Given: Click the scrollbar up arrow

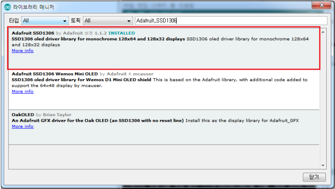Looking at the screenshot, I should click(323, 32).
